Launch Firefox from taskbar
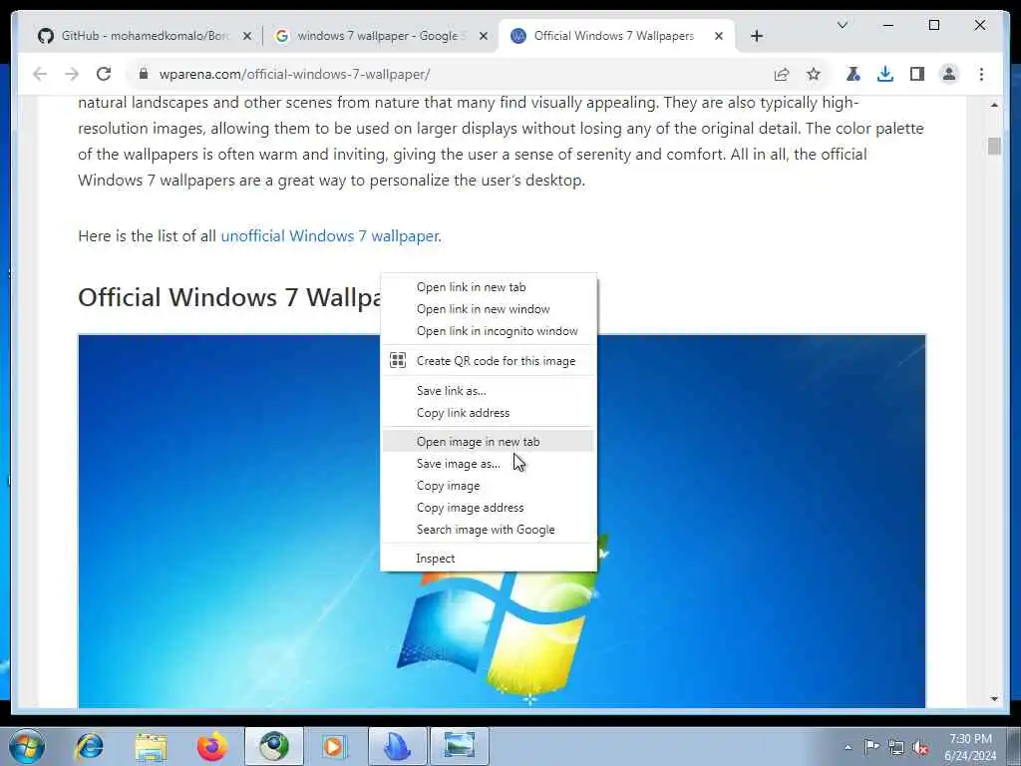This screenshot has width=1021, height=766. [x=212, y=746]
